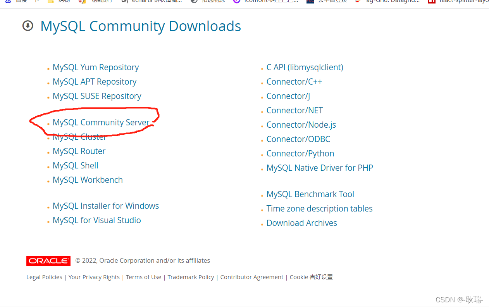Open MySQL Native Driver for PHP link

click(x=320, y=168)
